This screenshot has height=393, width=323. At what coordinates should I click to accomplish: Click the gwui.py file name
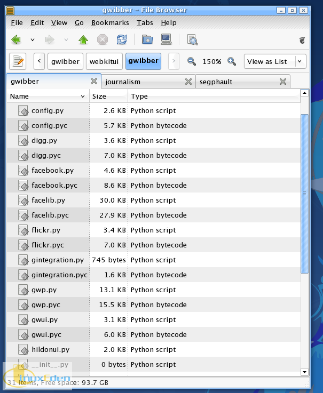[x=45, y=320]
